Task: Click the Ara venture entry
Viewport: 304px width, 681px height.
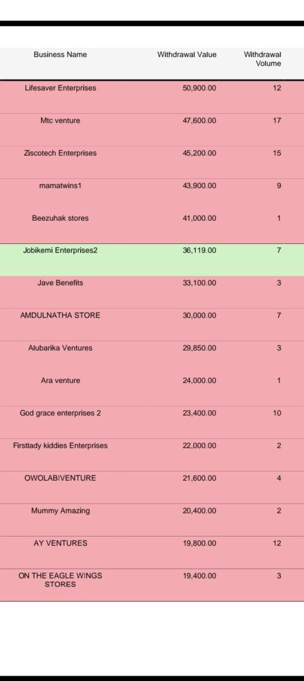Action: click(60, 380)
